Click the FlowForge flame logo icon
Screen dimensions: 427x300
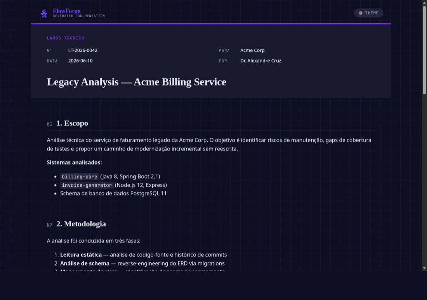coord(44,13)
